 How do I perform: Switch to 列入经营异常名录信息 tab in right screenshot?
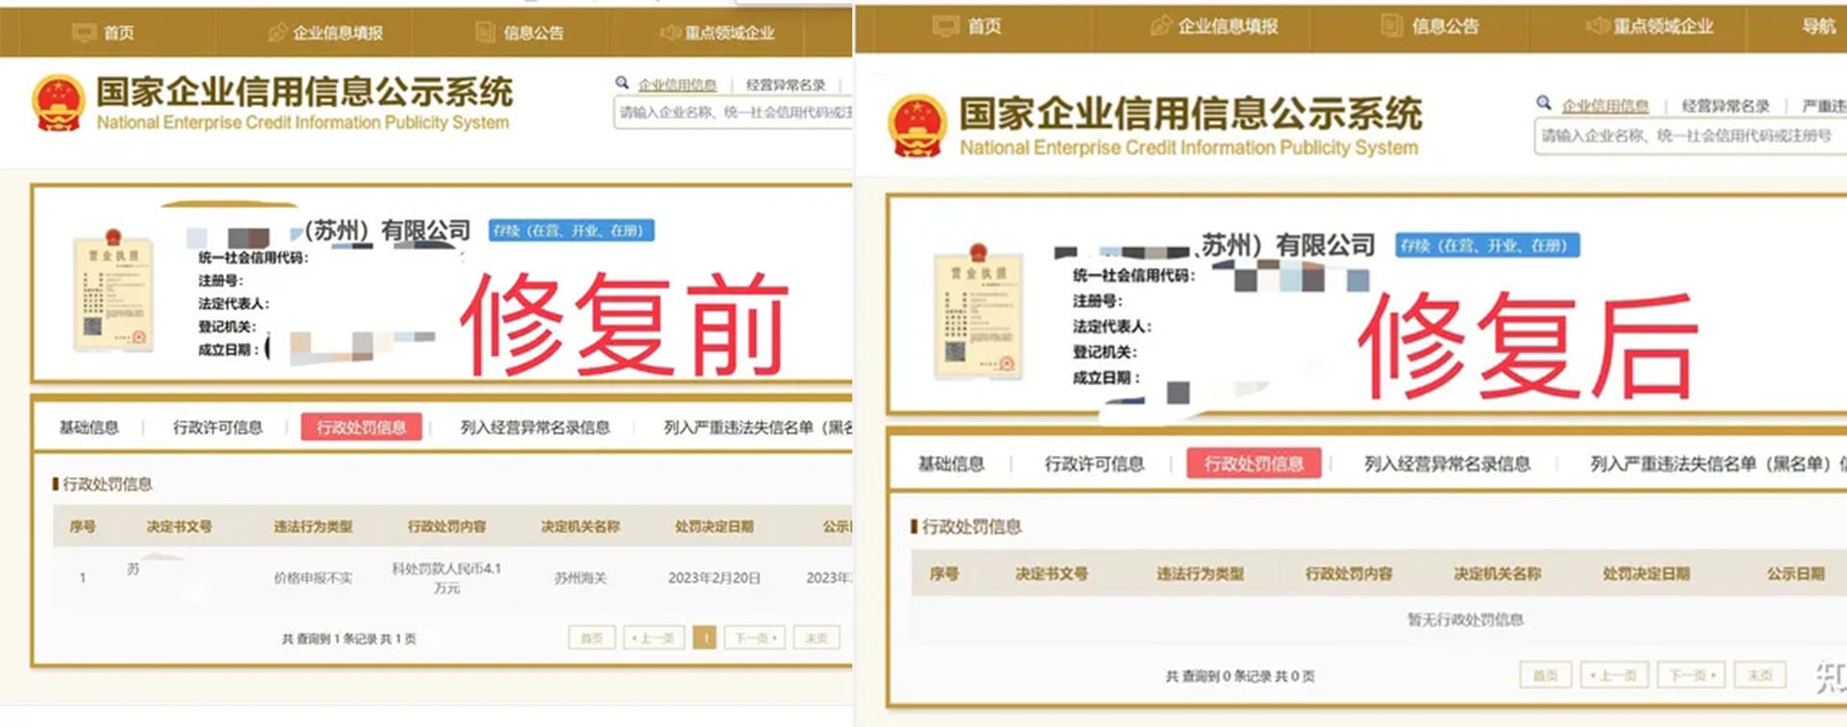[x=1447, y=464]
